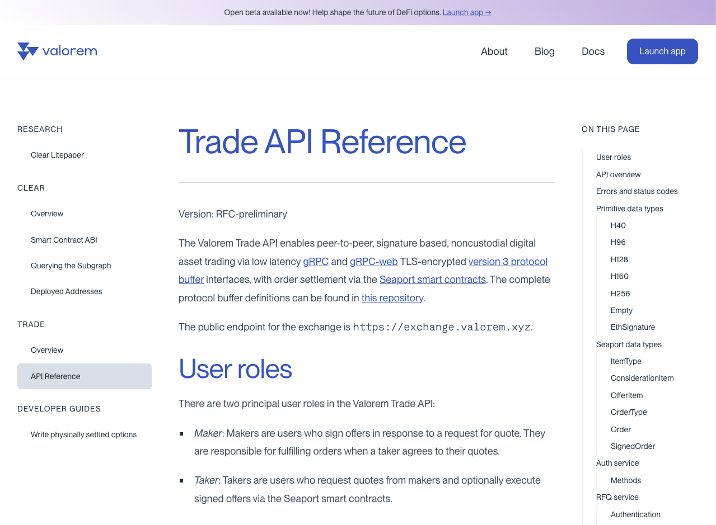The height and width of the screenshot is (525, 716).
Task: Navigate to H256 in page outline
Action: click(x=620, y=294)
